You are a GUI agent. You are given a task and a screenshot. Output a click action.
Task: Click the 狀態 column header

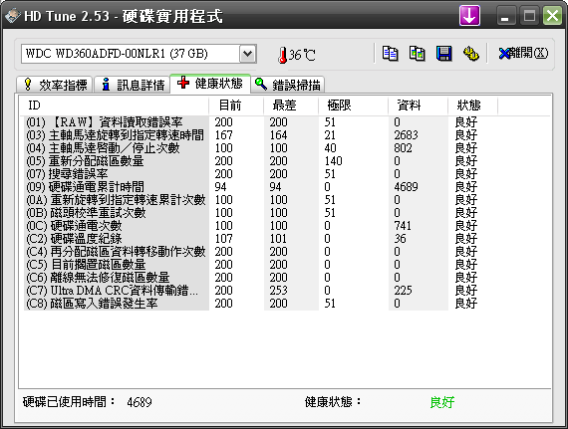472,106
